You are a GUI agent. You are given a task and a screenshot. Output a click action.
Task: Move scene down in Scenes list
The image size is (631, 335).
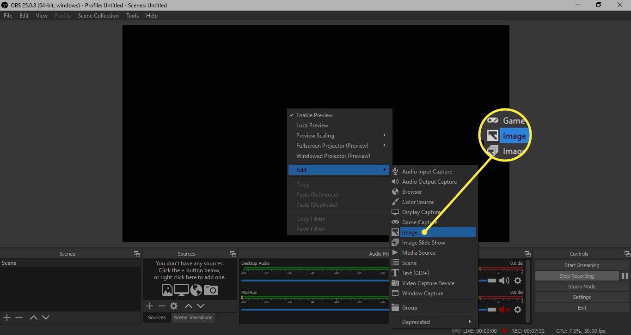(46, 317)
